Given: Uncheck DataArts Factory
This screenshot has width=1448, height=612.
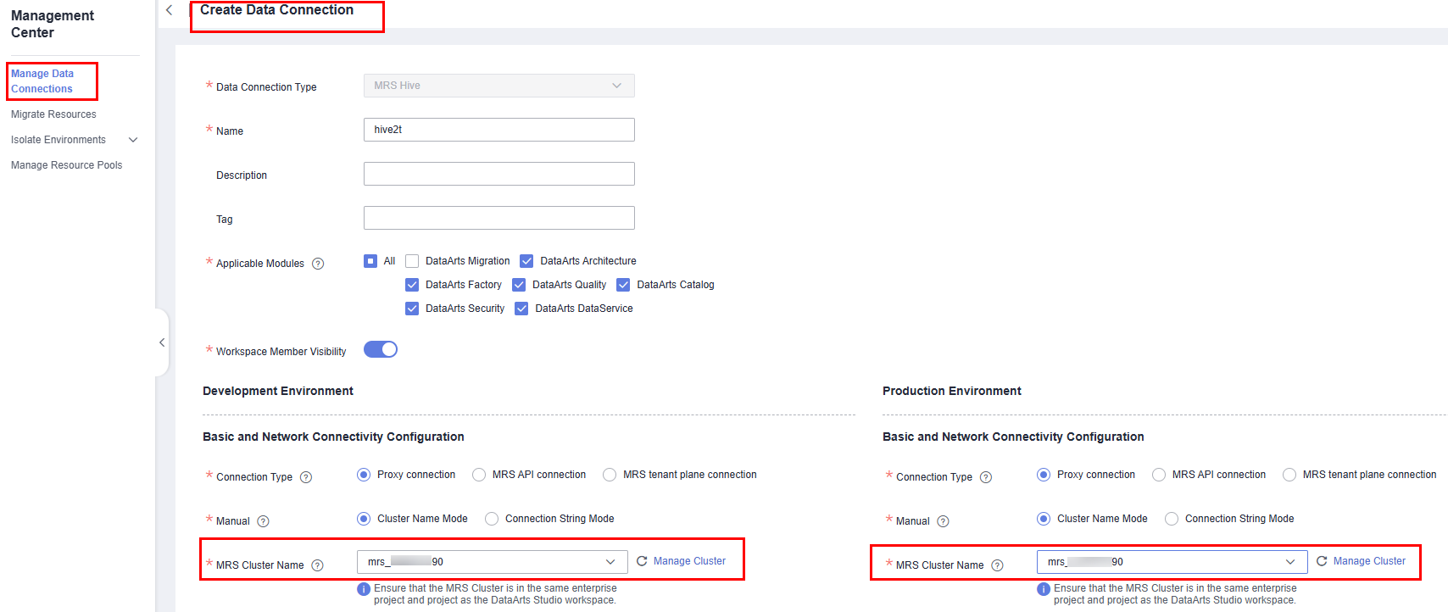Looking at the screenshot, I should [x=412, y=285].
